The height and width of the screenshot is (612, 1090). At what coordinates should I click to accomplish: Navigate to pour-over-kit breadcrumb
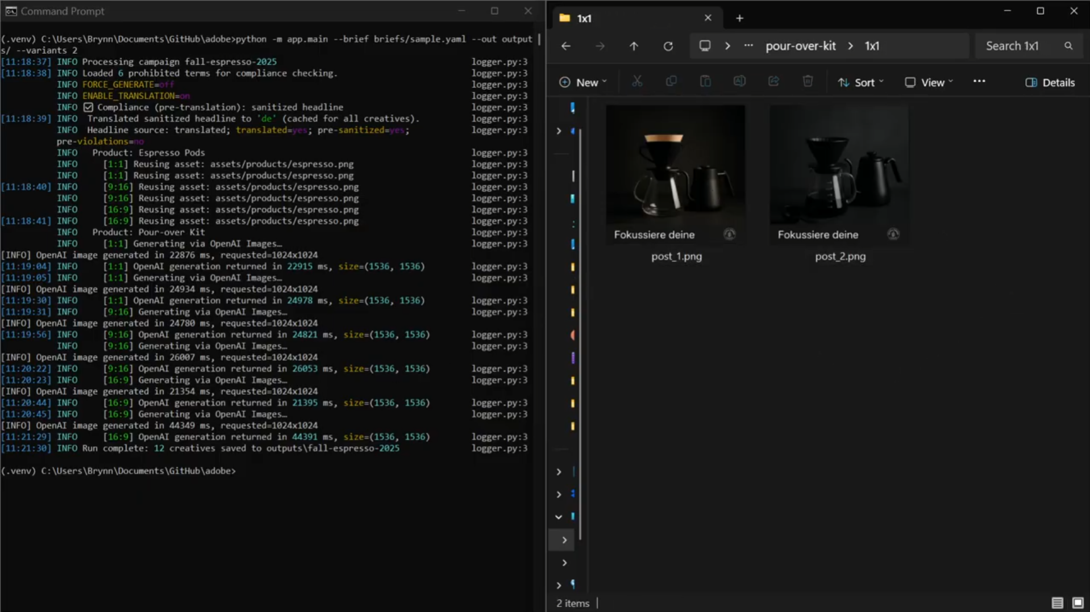click(x=800, y=46)
